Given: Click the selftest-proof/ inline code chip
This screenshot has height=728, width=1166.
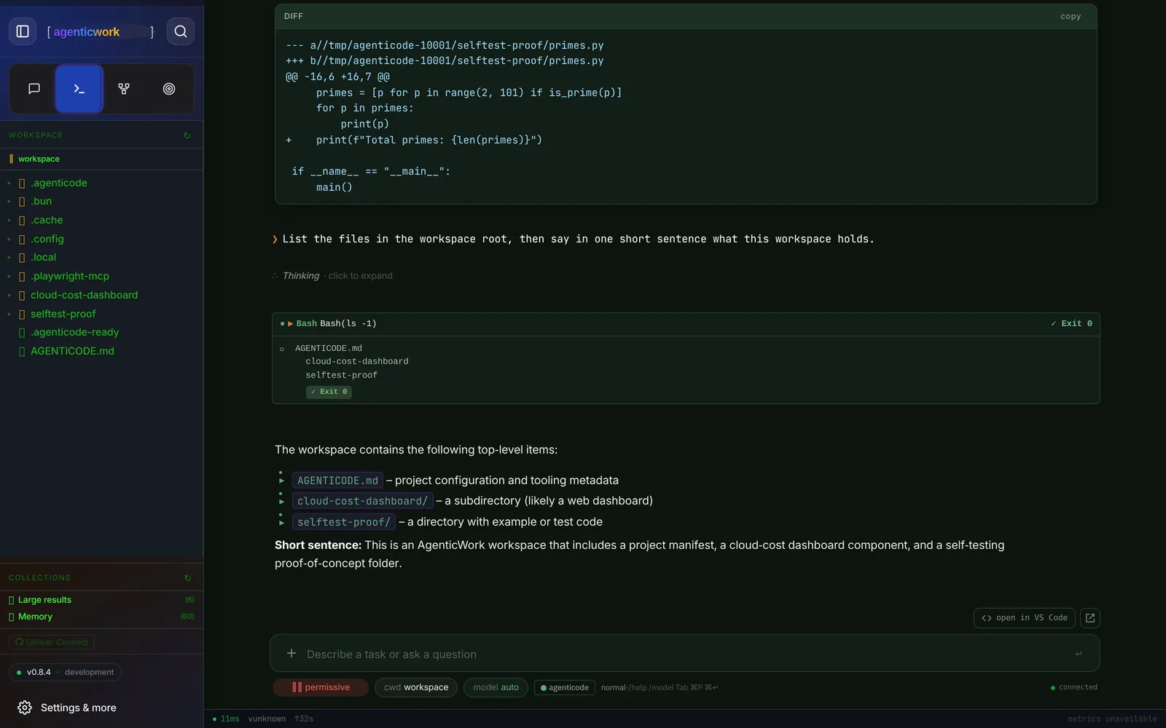Looking at the screenshot, I should (343, 522).
